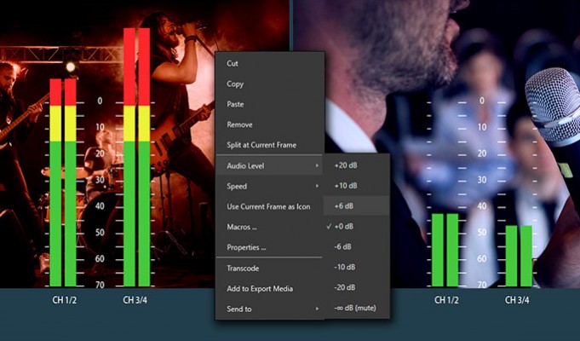Click the left CH 3/4 audio level meter

click(x=136, y=158)
